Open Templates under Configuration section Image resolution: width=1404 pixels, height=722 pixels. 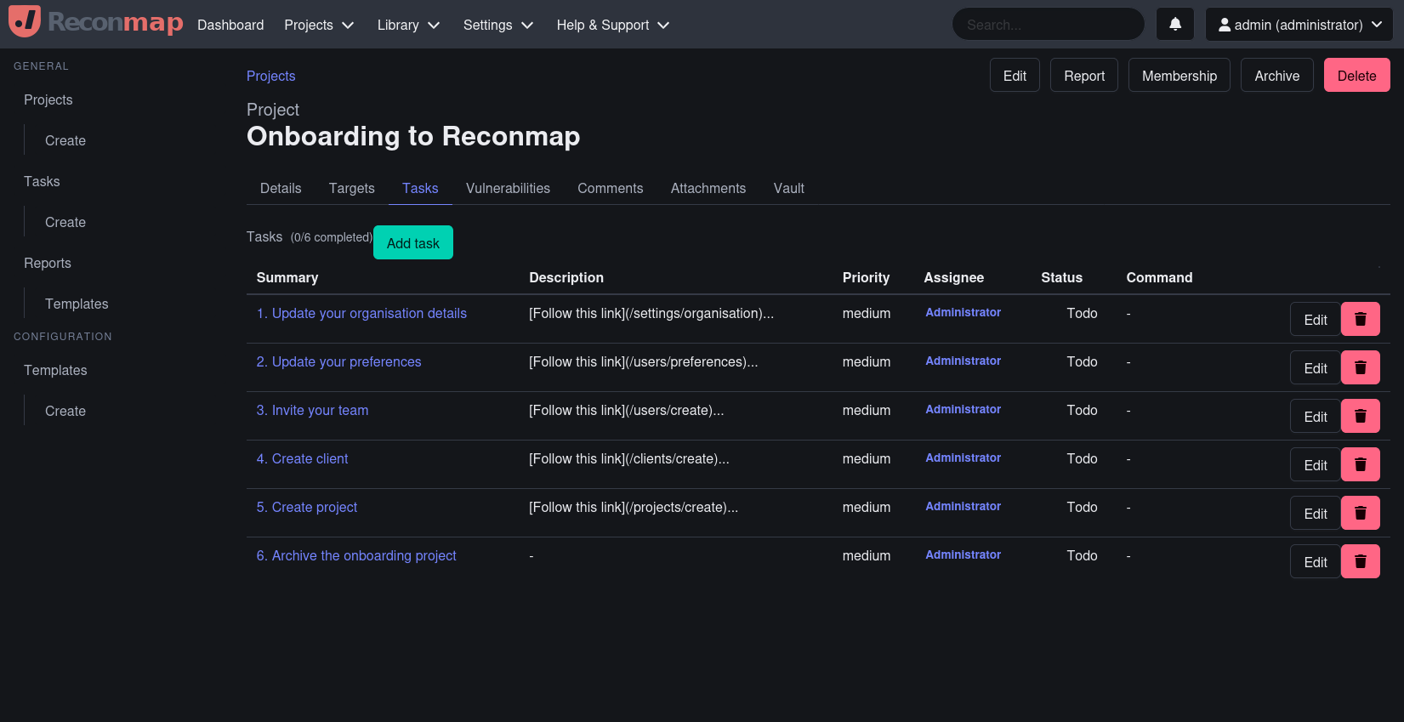click(x=55, y=370)
